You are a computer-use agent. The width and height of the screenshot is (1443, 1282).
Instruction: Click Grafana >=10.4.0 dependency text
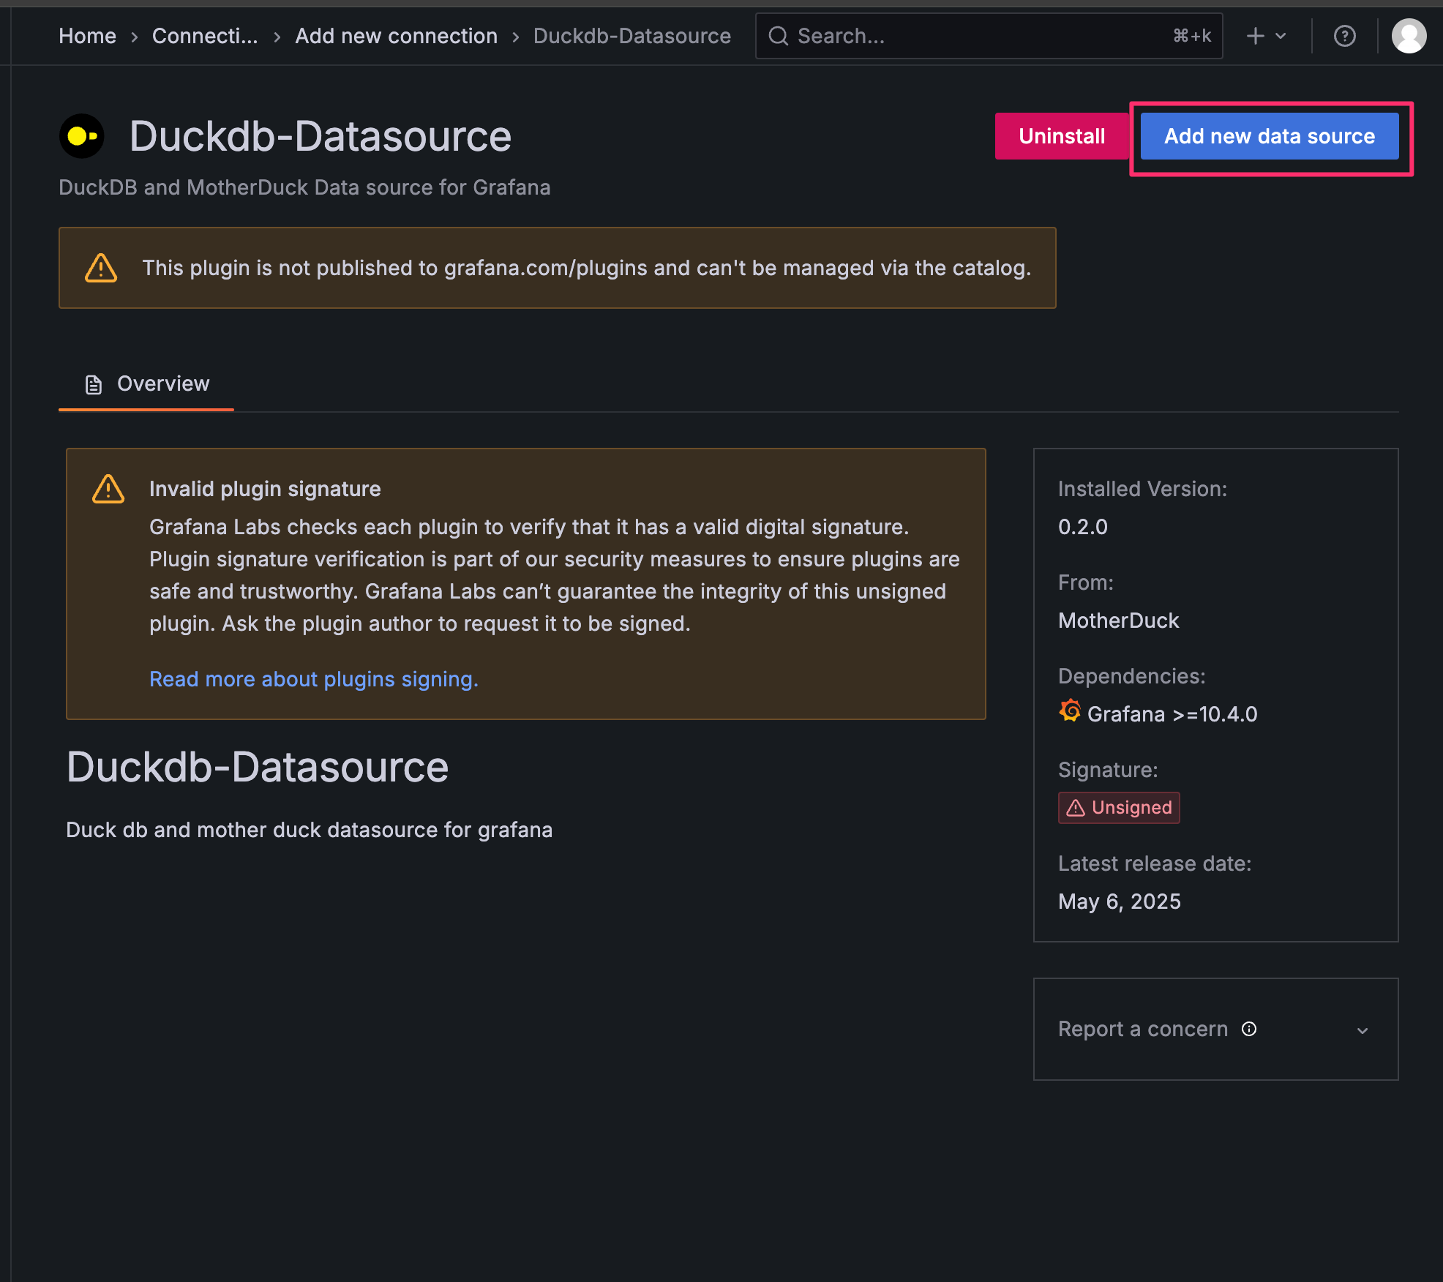1172,714
